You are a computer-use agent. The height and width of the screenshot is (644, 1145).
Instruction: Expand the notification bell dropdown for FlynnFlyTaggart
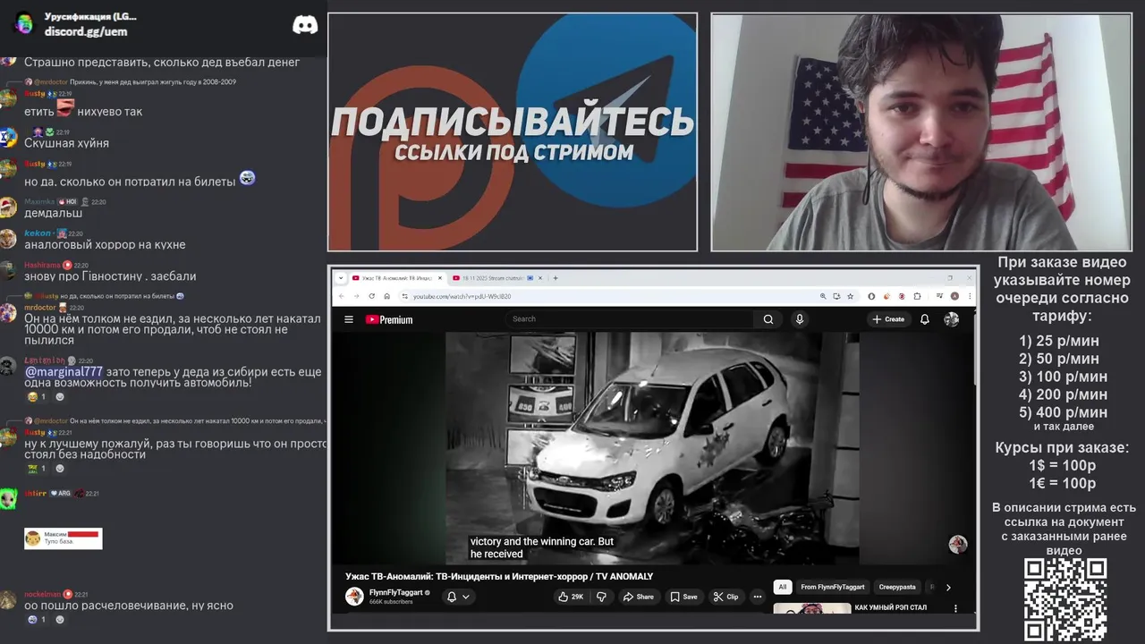(459, 597)
